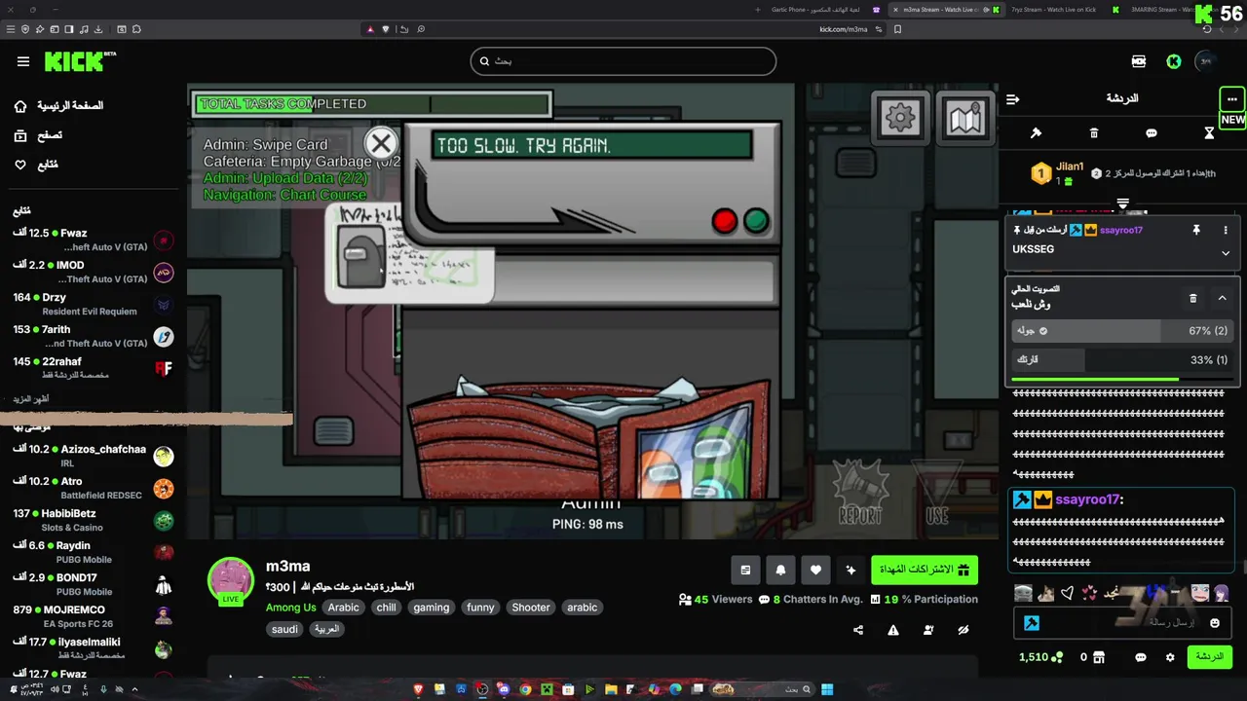Screen dimensions: 1247x701
Task: Go to the Kick logo homepage
Action: [80, 61]
